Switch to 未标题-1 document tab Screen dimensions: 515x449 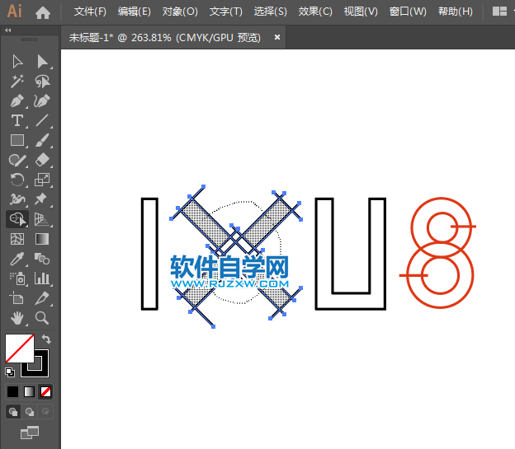[x=164, y=38]
